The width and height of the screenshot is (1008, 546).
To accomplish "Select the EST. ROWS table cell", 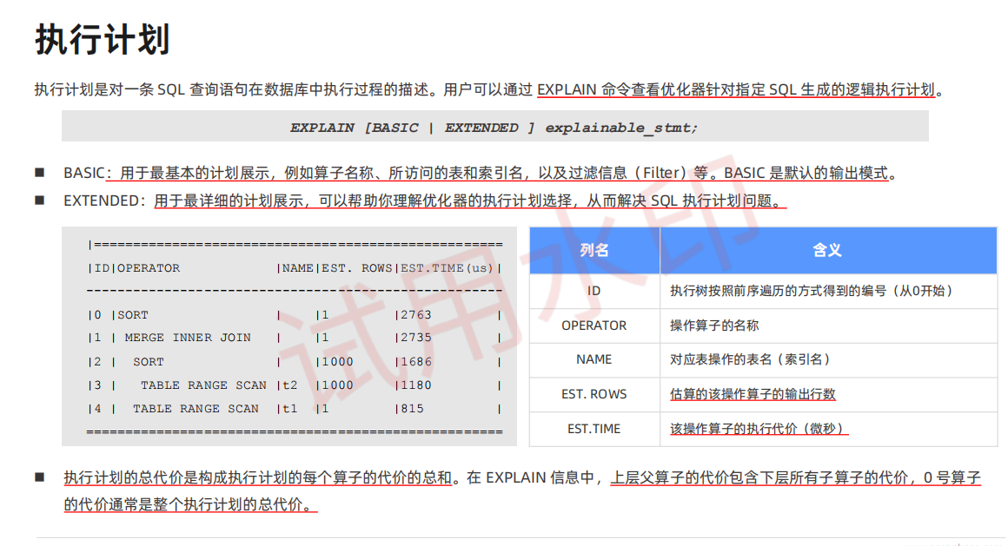I will [594, 394].
